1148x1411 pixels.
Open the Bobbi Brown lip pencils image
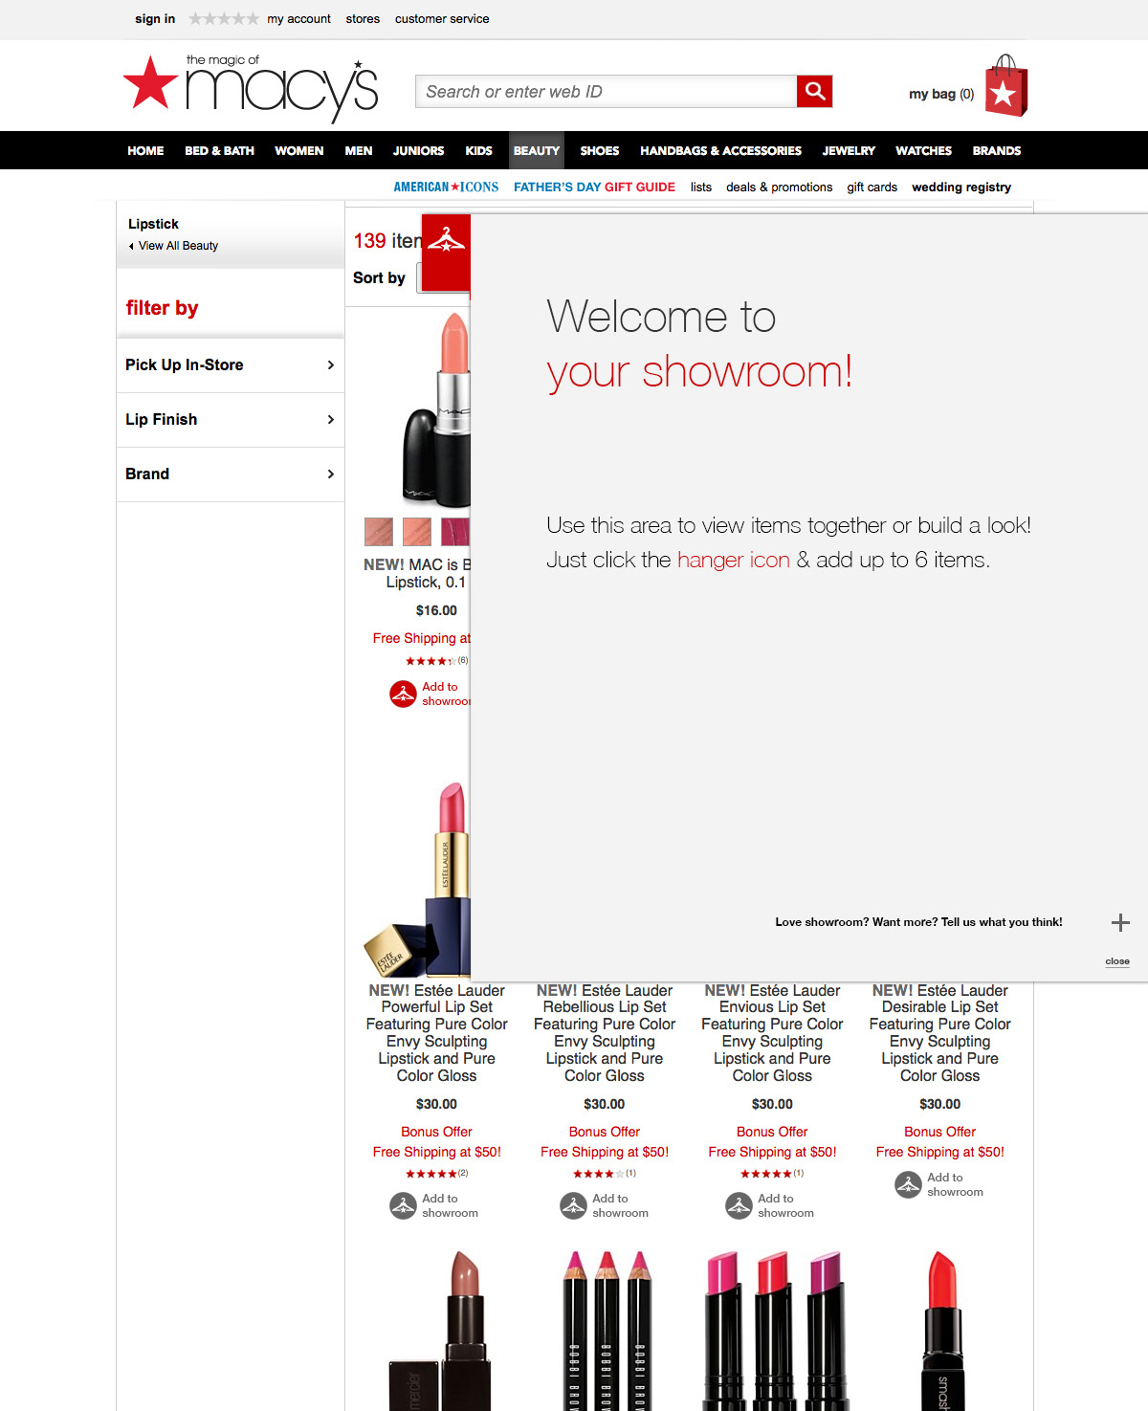(607, 1330)
